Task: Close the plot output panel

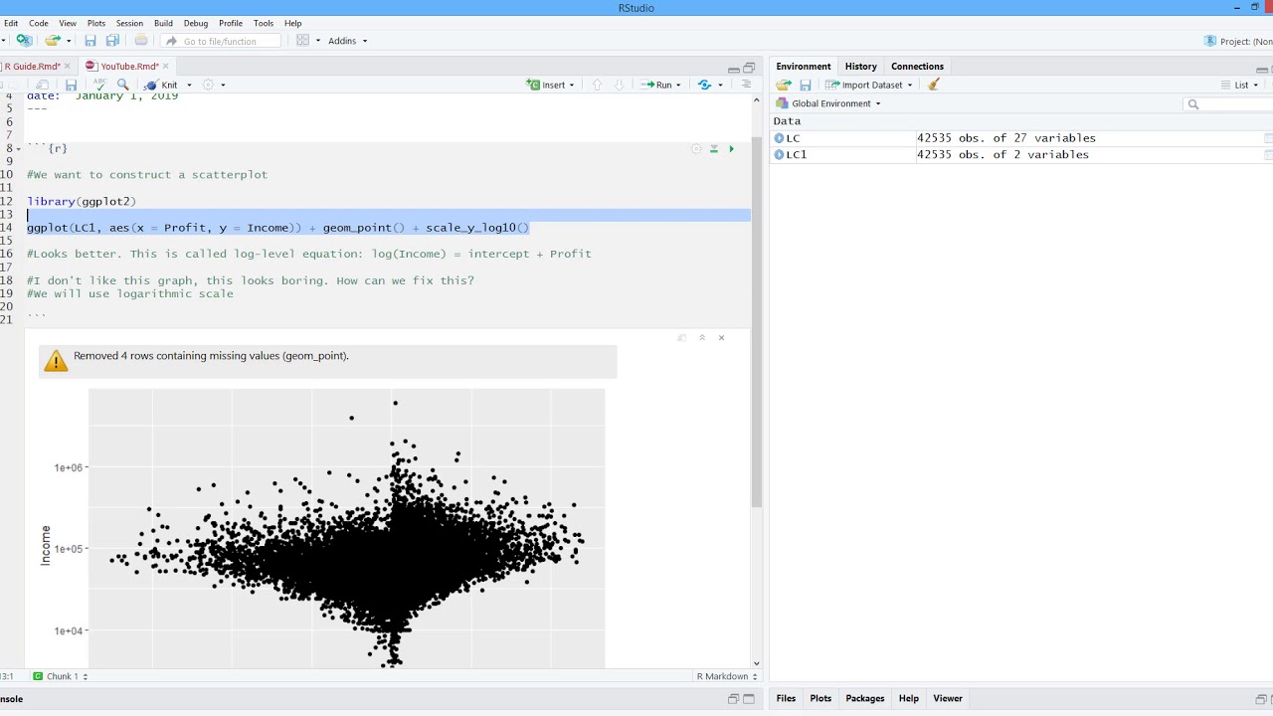Action: coord(721,338)
